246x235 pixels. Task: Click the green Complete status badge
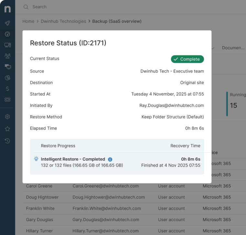click(187, 59)
